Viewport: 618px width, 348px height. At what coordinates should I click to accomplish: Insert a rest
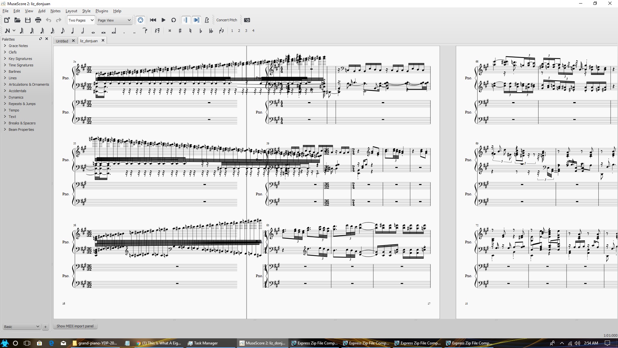pyautogui.click(x=157, y=31)
